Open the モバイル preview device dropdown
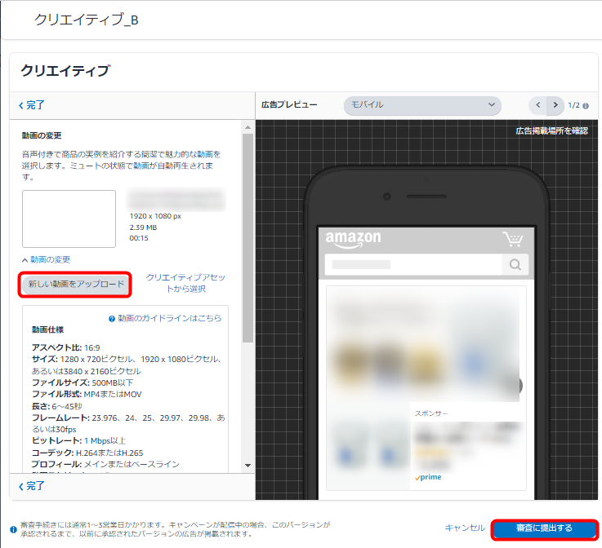Image resolution: width=602 pixels, height=548 pixels. tap(421, 105)
